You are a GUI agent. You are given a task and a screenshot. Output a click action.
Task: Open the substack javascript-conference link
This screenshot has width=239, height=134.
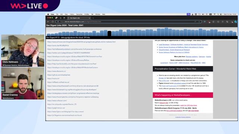74,49
